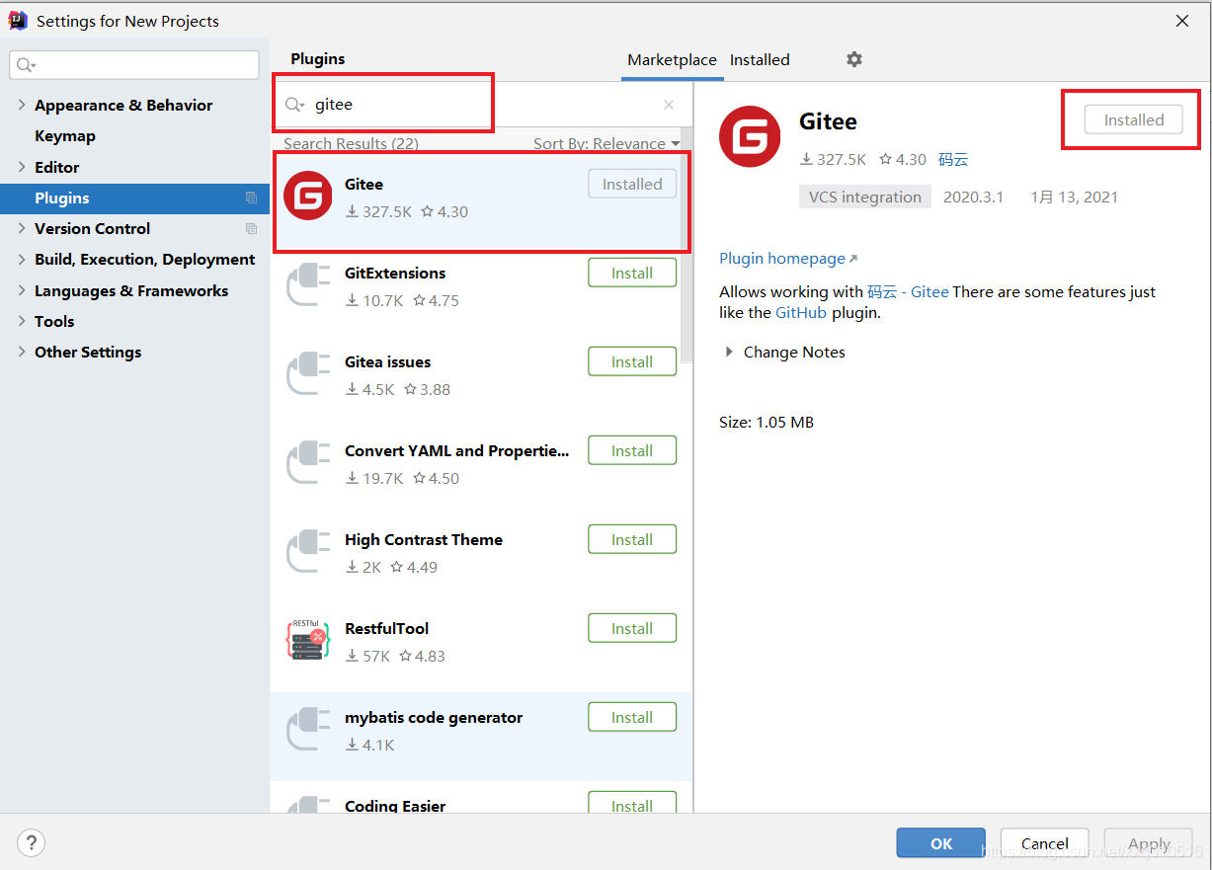Screen dimensions: 1212x870
Task: Click the Apply button
Action: pyautogui.click(x=1149, y=843)
